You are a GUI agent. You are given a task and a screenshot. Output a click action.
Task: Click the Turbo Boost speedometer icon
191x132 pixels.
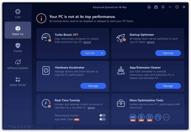coord(46,38)
